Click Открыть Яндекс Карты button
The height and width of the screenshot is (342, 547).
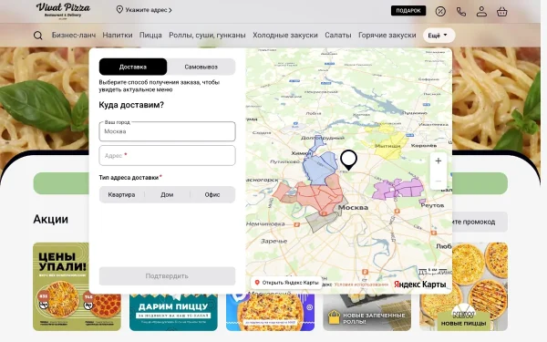coord(286,283)
